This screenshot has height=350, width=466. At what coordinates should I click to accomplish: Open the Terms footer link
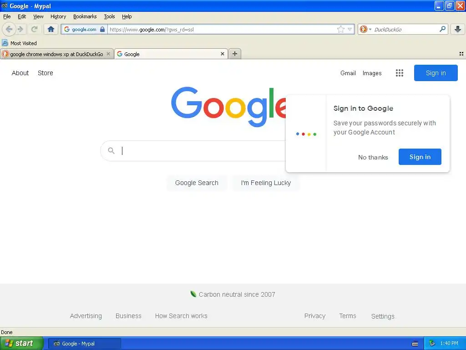coord(348,316)
